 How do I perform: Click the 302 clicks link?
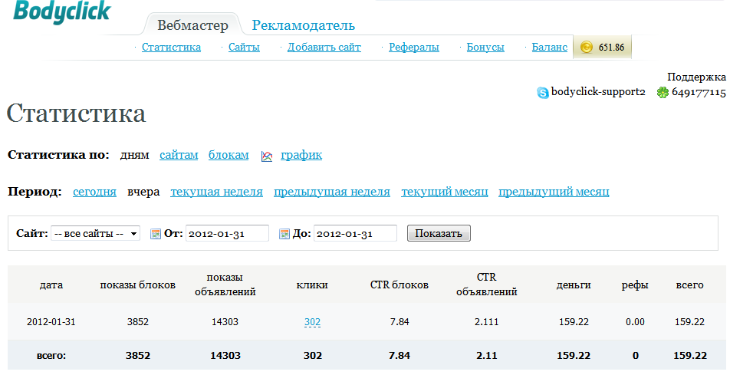(x=312, y=322)
